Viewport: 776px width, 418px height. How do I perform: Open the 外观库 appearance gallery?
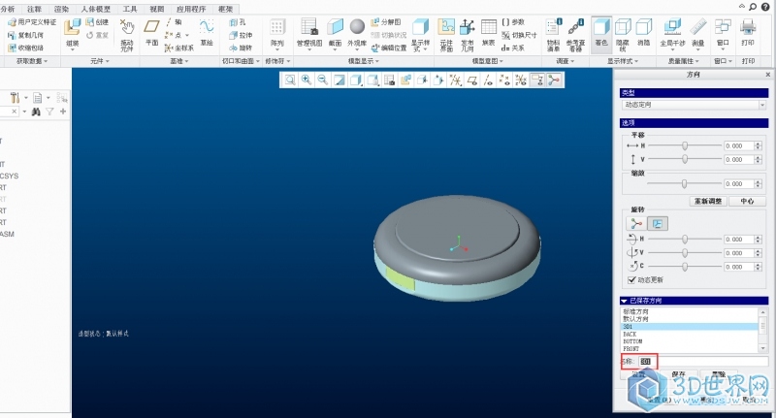[357, 33]
